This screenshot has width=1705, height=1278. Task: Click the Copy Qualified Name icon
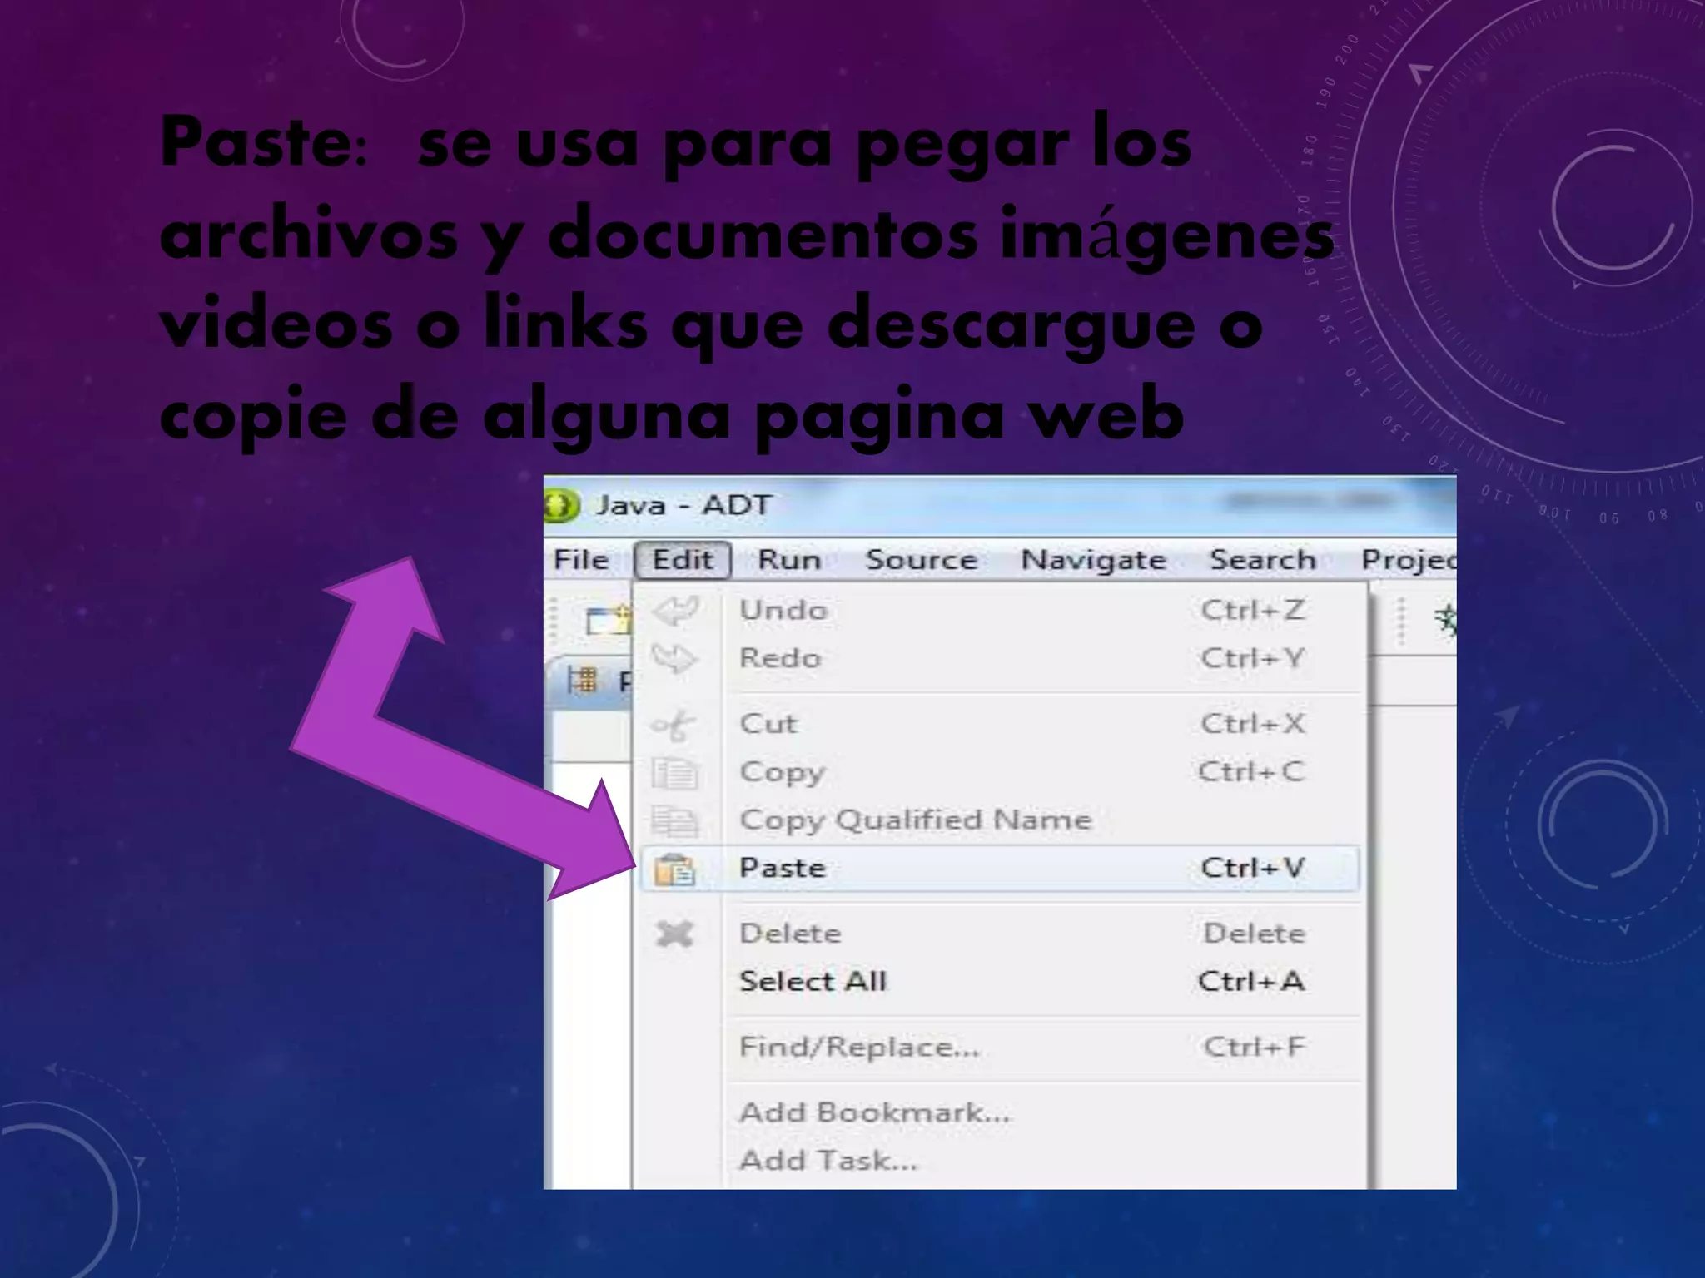pos(674,821)
